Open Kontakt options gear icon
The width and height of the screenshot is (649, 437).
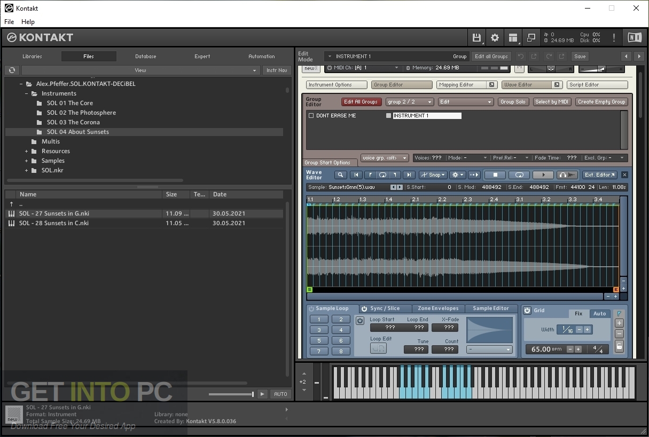tap(495, 37)
